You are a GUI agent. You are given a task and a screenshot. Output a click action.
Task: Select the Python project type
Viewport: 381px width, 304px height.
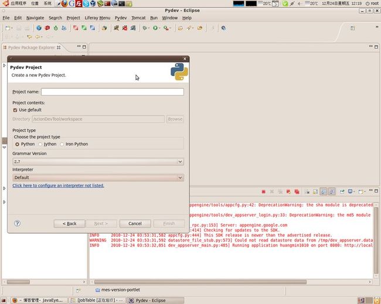click(17, 144)
